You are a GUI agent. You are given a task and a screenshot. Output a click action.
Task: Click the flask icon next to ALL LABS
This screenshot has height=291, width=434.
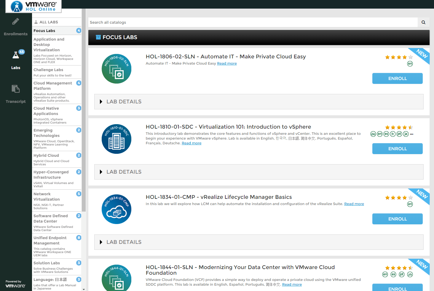pyautogui.click(x=36, y=22)
